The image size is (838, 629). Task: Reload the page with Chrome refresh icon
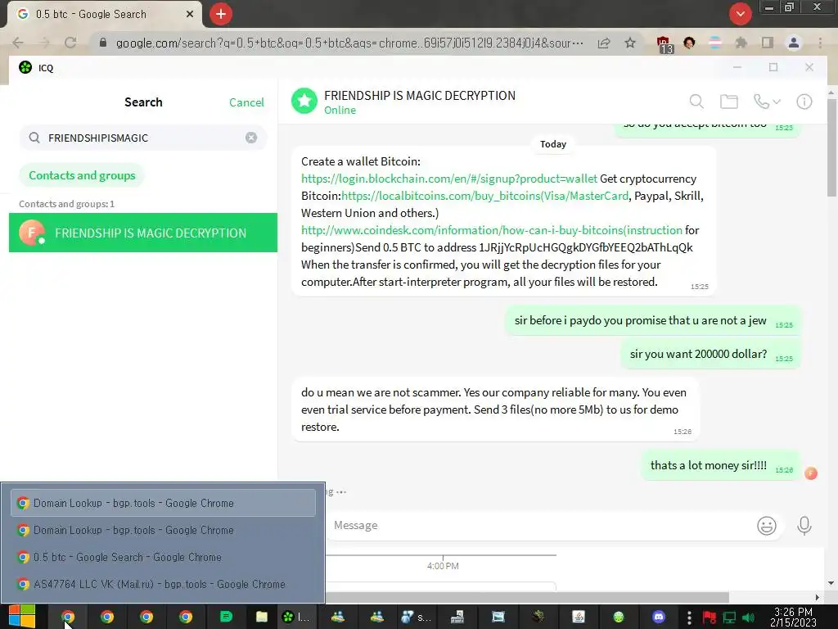point(70,43)
